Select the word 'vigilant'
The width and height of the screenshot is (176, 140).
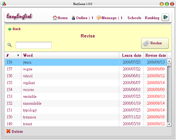click(x=29, y=83)
